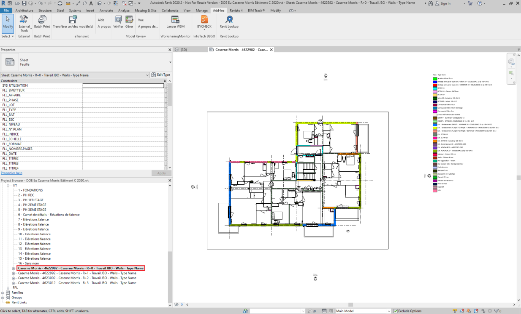This screenshot has width=521, height=314.
Task: Click A propos in the eTransmit panel
Action: 104,26
